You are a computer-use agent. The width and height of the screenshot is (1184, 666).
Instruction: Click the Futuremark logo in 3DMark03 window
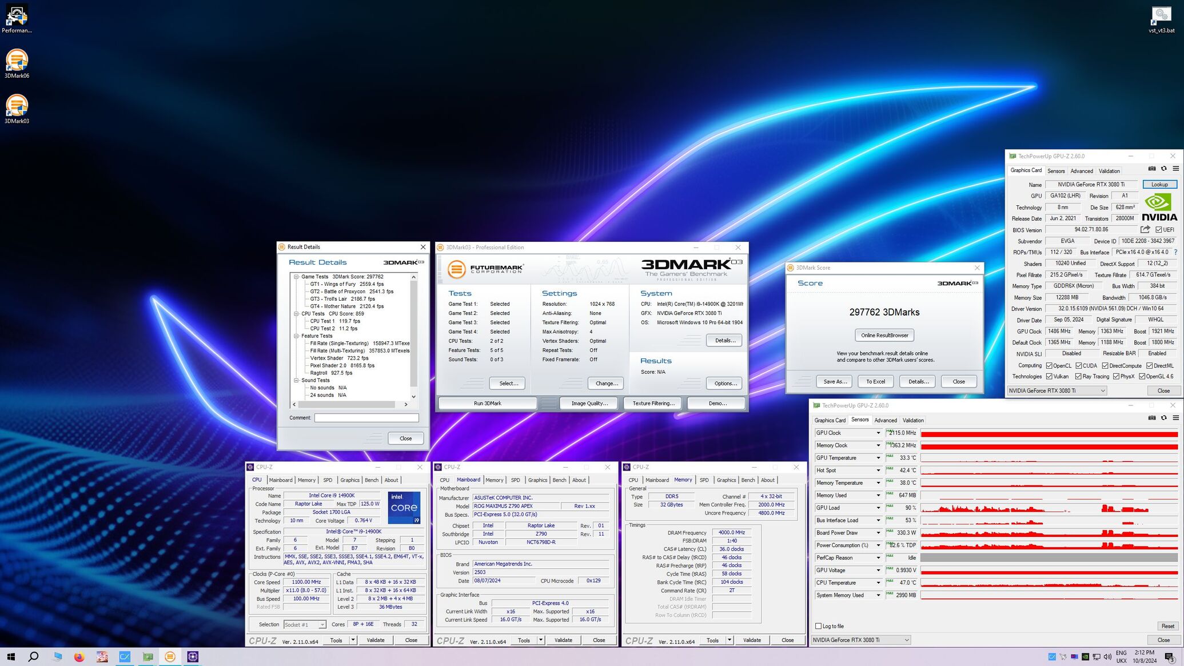point(485,269)
